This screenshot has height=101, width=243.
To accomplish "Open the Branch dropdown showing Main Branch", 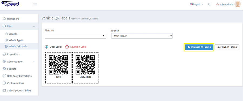I will tap(142, 36).
